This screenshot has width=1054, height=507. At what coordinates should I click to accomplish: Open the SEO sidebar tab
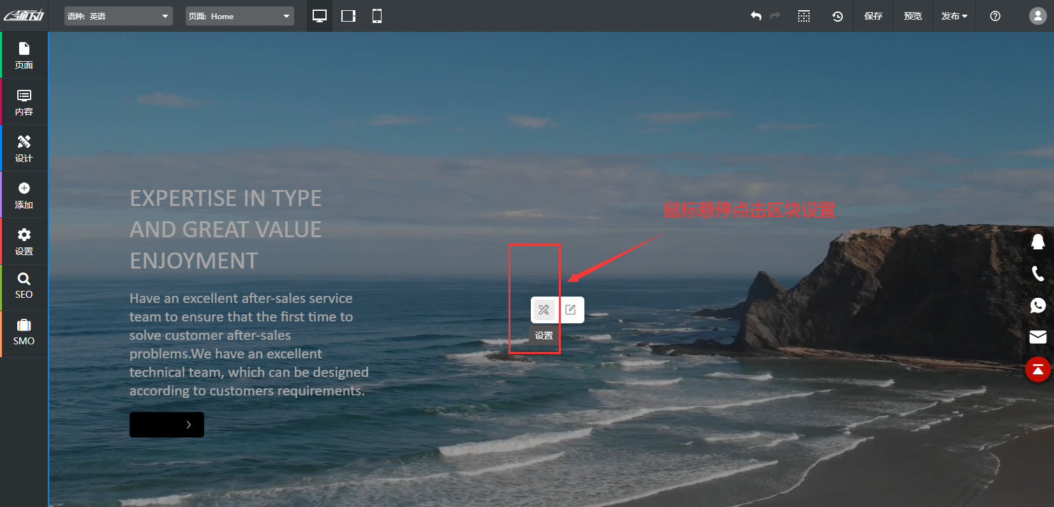tap(24, 285)
